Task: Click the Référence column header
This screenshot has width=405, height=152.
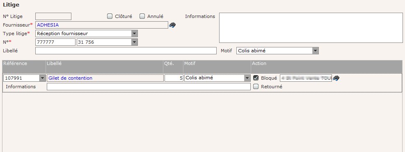Action: click(x=15, y=63)
